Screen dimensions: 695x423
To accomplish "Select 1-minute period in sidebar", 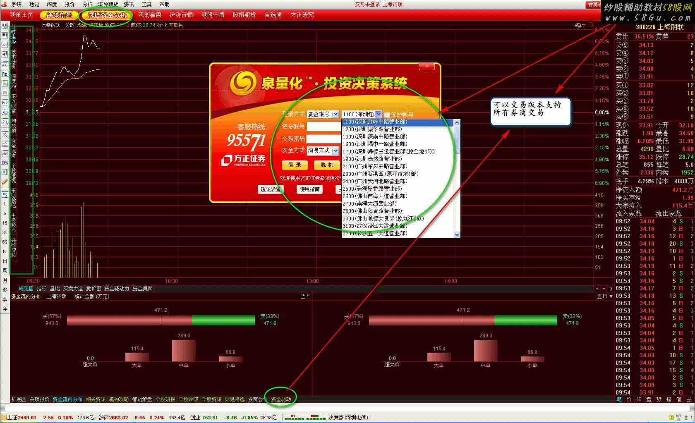I will (x=5, y=204).
